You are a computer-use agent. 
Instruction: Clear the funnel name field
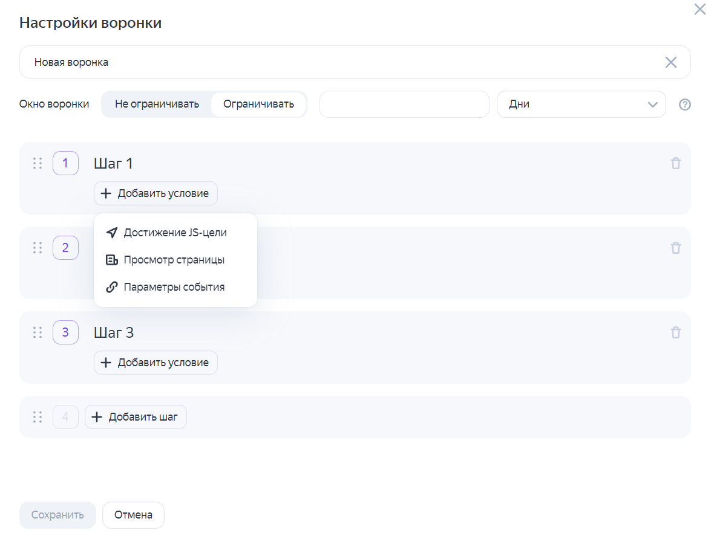(671, 62)
